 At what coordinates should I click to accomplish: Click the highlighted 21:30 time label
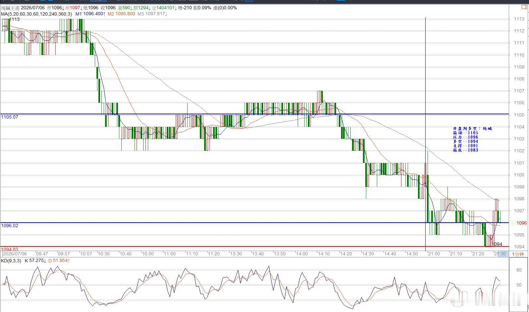pyautogui.click(x=500, y=254)
